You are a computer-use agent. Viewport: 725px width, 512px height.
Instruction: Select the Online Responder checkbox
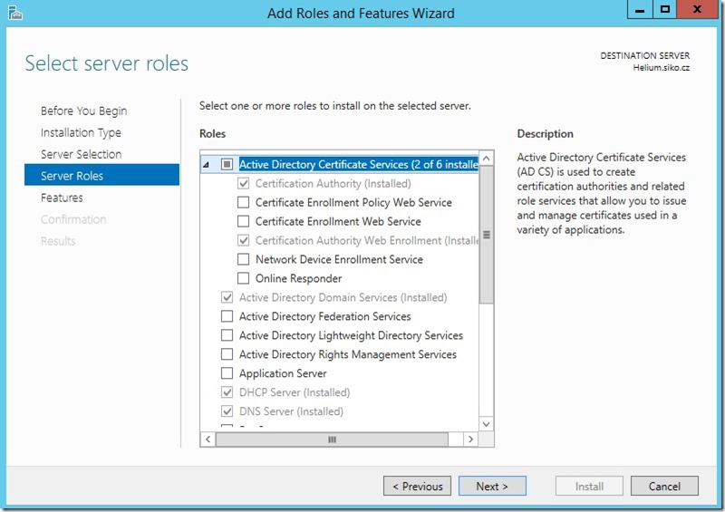pyautogui.click(x=243, y=278)
